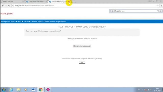
Task: Bookmark the page with the star icon
Action: coord(158,6)
